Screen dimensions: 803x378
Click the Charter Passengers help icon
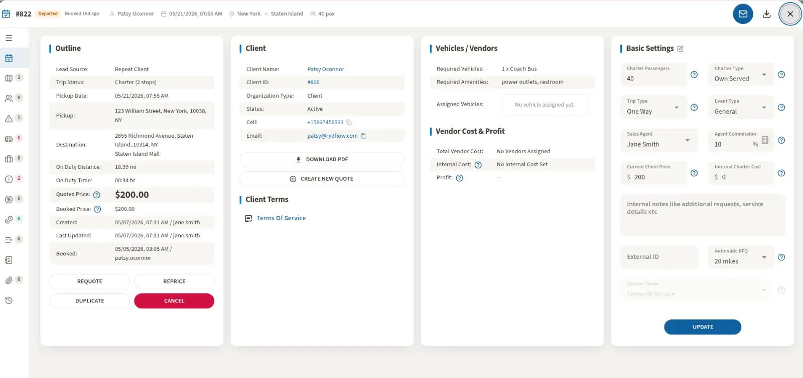pyautogui.click(x=694, y=75)
